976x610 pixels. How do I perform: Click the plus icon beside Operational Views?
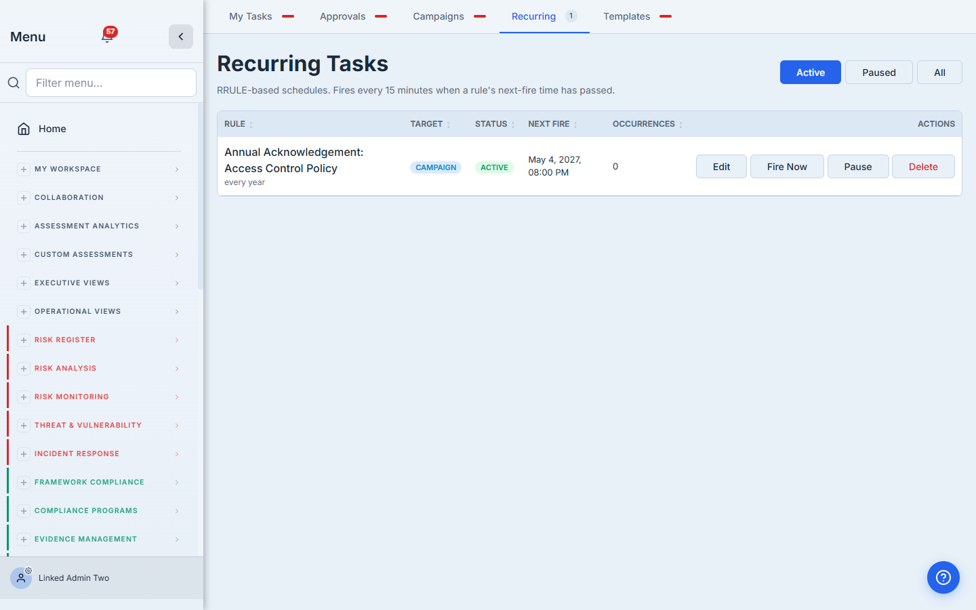24,312
